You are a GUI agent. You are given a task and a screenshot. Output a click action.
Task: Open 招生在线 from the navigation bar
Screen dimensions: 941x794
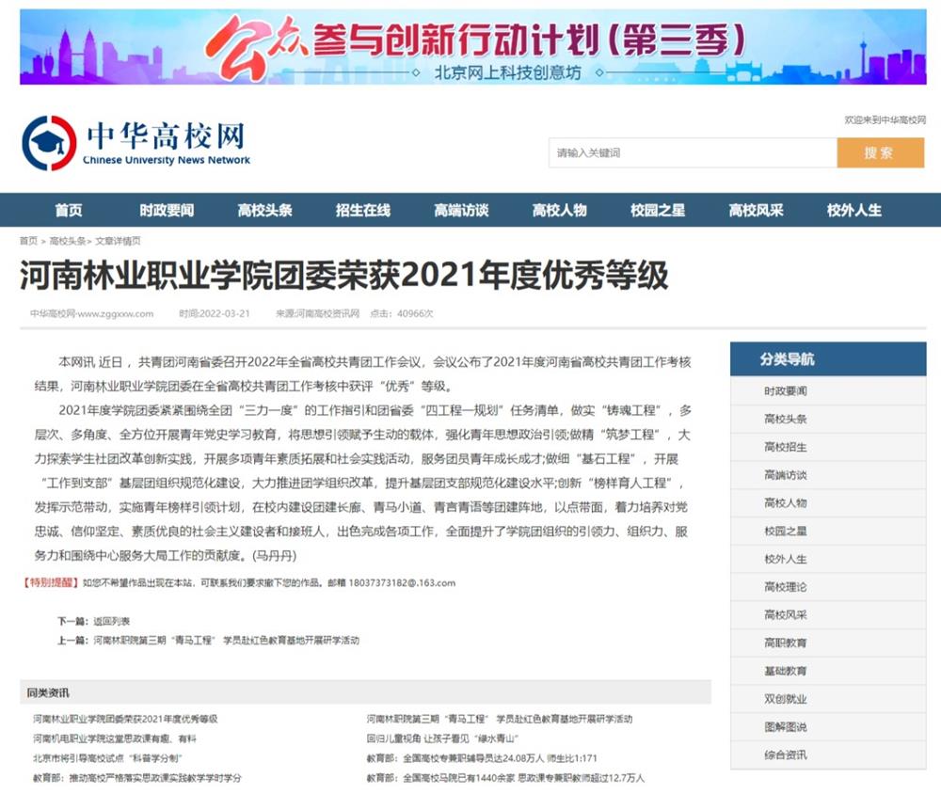click(x=362, y=211)
